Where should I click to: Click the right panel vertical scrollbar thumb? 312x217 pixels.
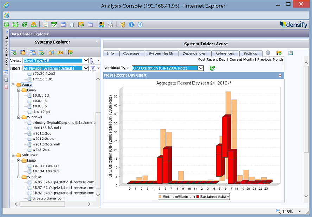pyautogui.click(x=306, y=109)
